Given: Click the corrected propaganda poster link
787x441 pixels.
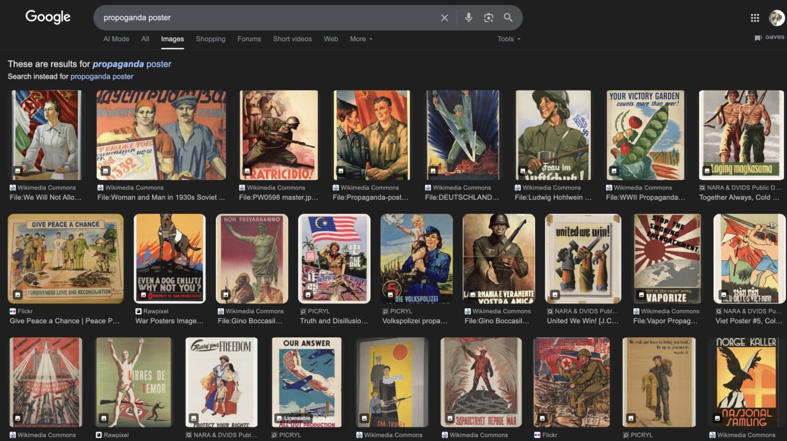Looking at the screenshot, I should click(132, 64).
